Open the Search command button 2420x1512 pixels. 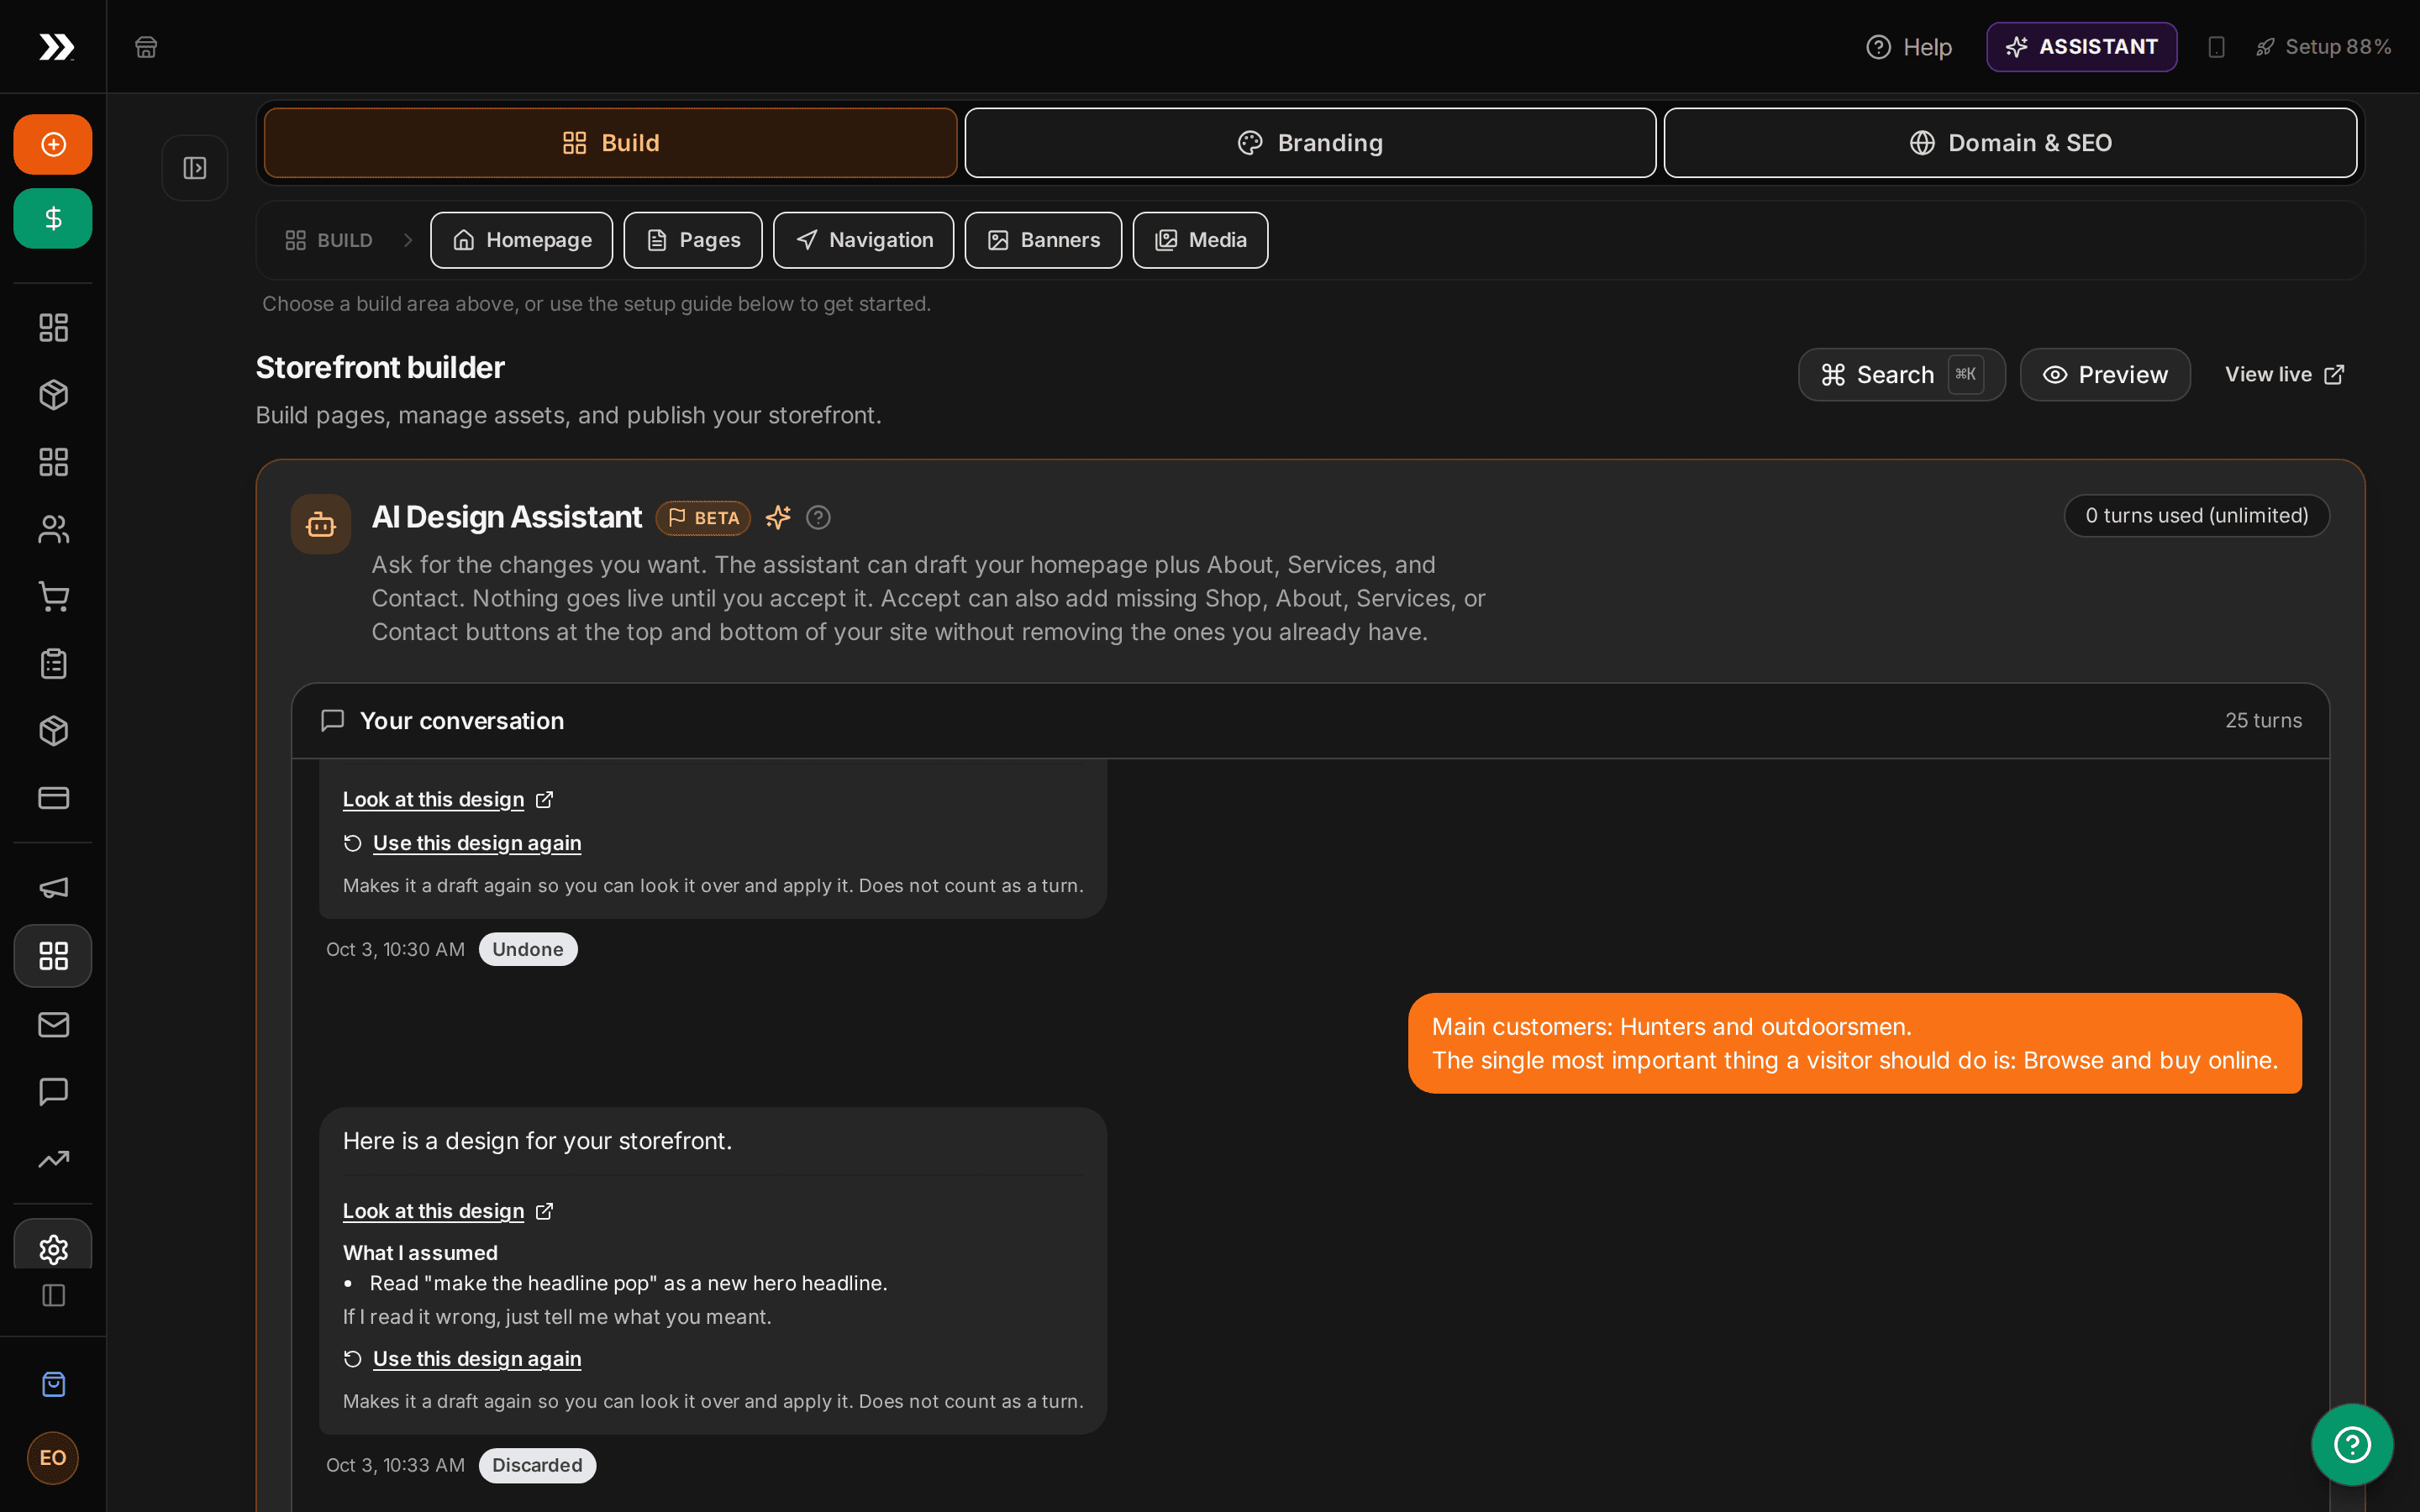coord(1901,375)
